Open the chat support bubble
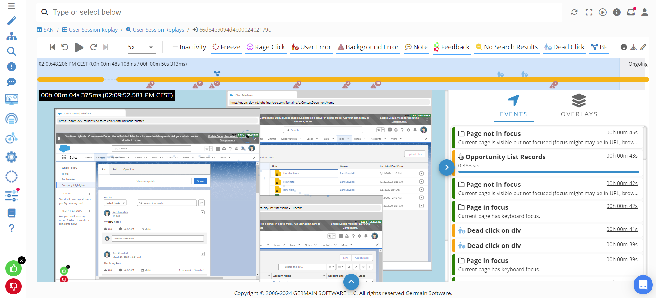Image resolution: width=656 pixels, height=298 pixels. tap(643, 285)
